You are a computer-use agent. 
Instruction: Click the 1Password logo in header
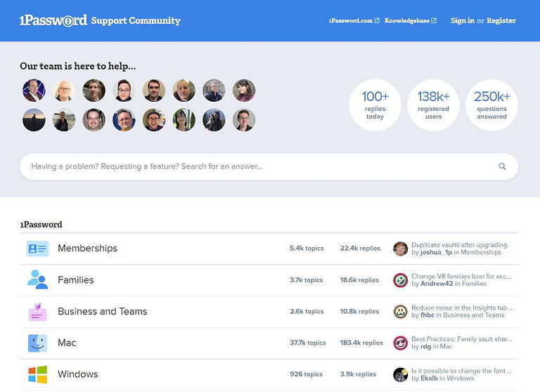(53, 20)
